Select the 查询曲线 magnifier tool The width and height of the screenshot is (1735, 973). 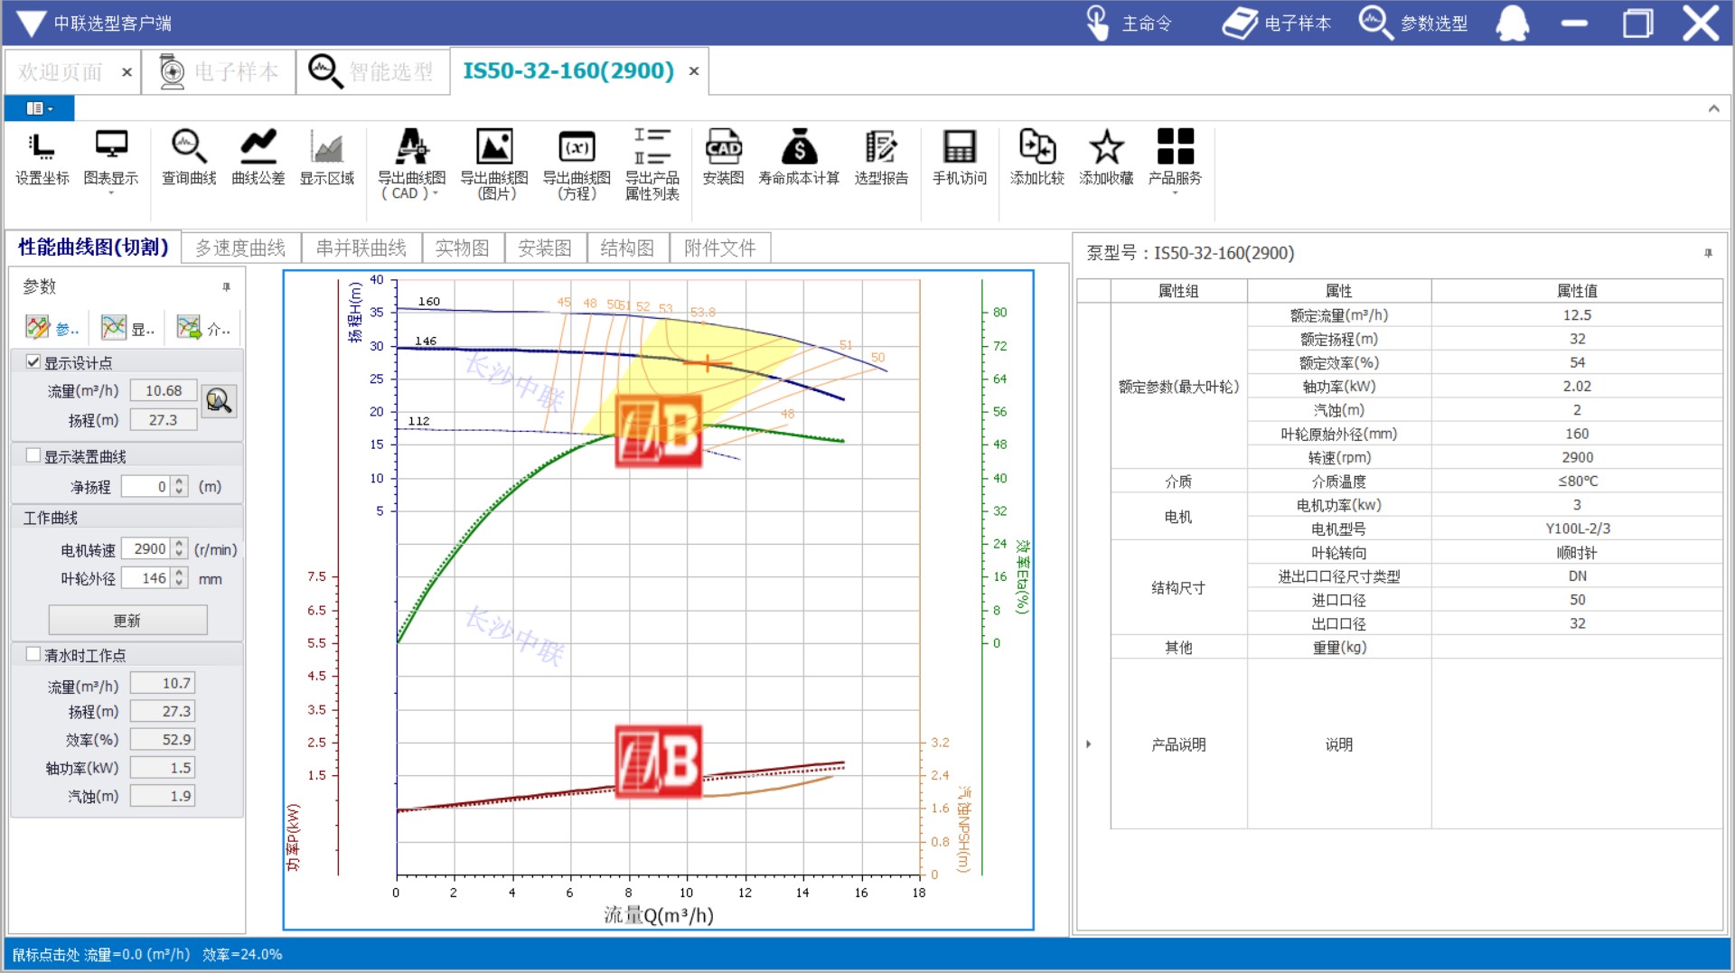click(189, 159)
